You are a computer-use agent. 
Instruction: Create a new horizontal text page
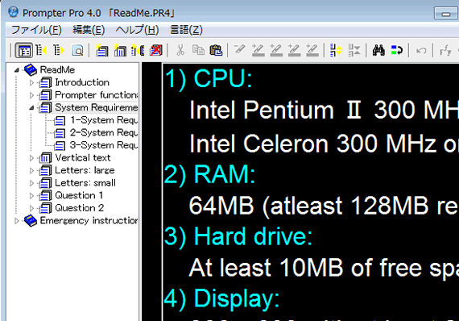101,51
